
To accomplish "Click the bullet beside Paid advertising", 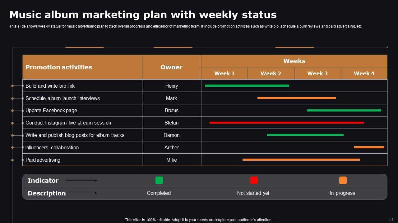I will point(23,160).
